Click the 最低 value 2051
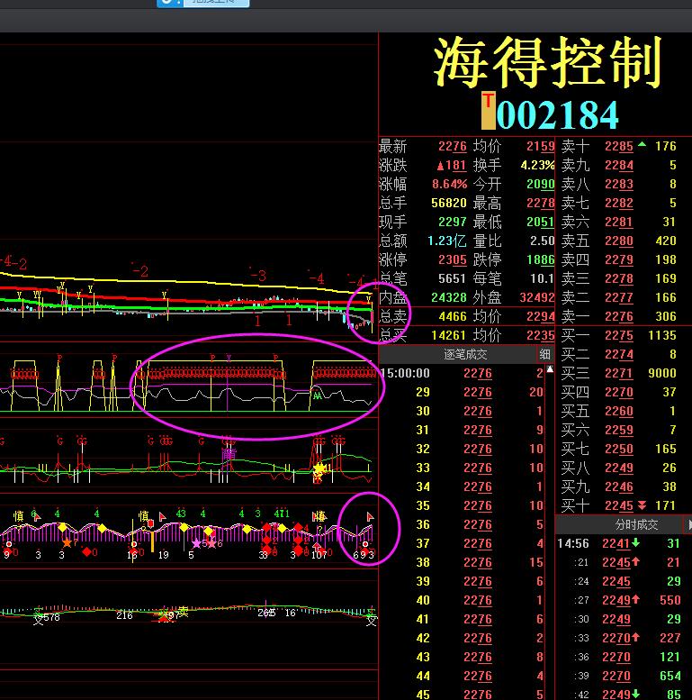Viewport: 692px width, 700px height. [541, 222]
